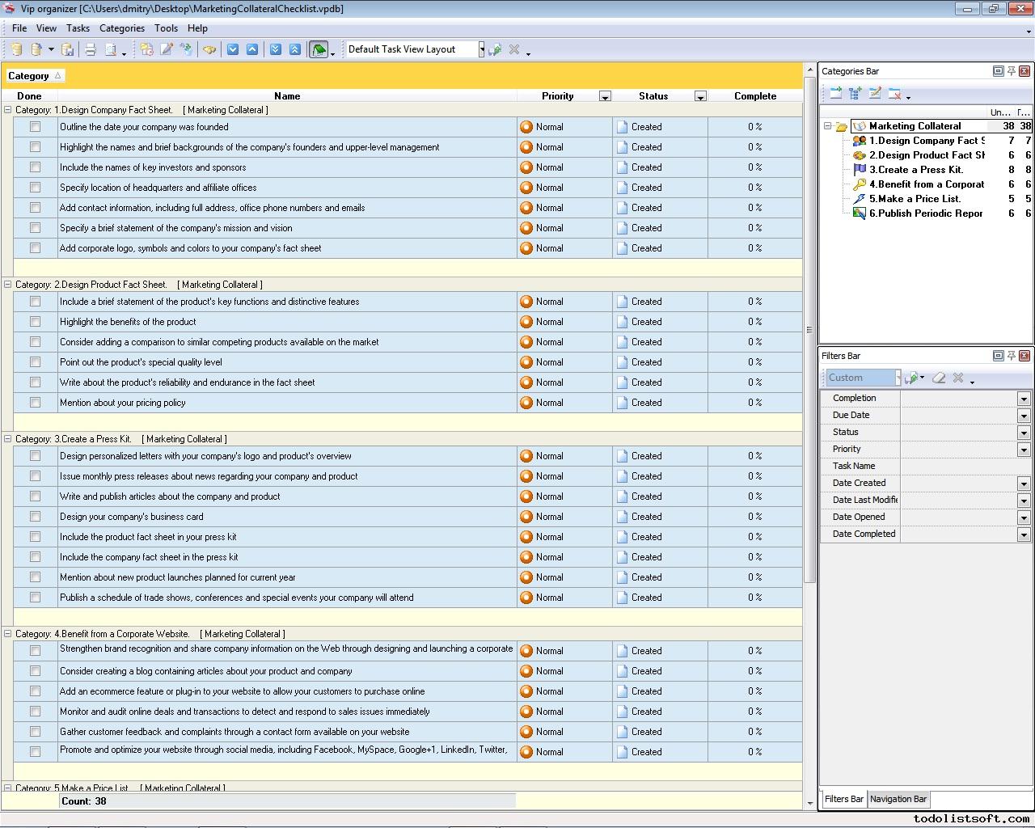Click the Add subcategory tree icon in Categories Bar
This screenshot has width=1035, height=828.
(855, 94)
